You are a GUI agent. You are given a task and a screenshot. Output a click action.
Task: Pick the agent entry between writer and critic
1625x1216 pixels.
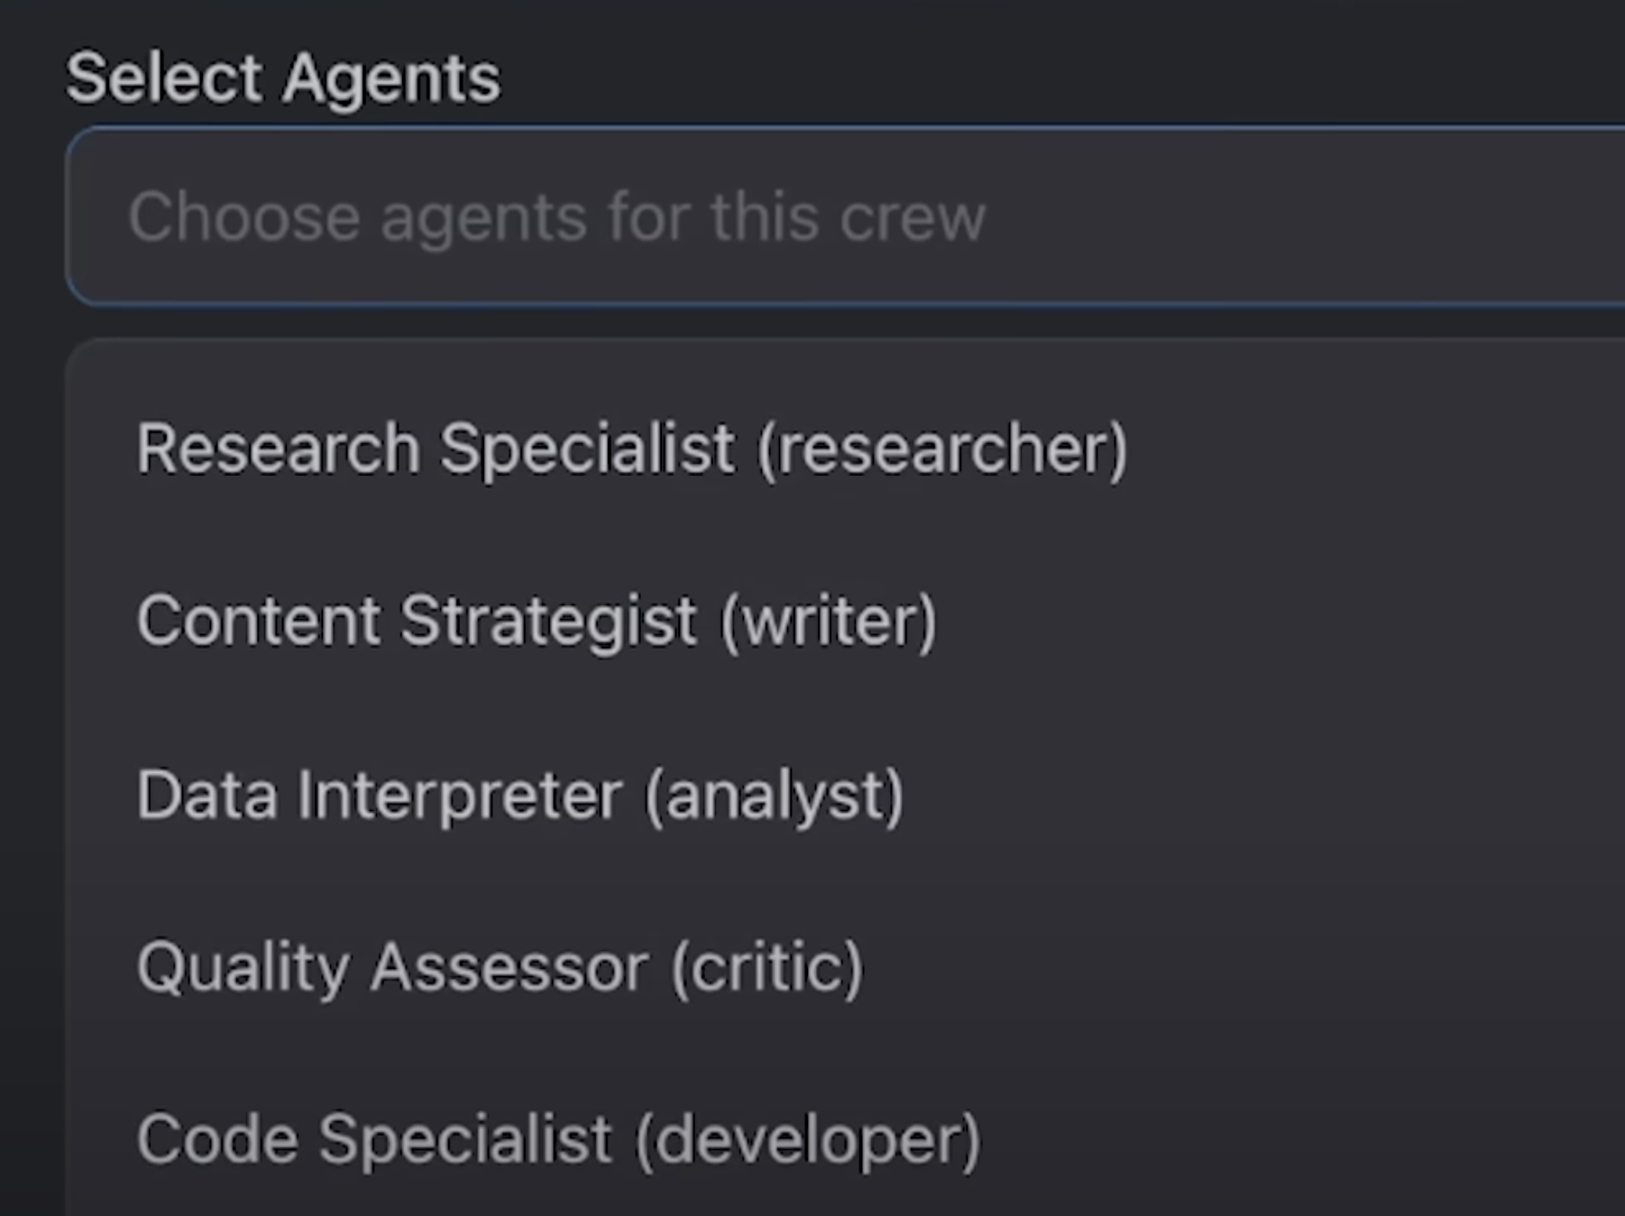tap(519, 795)
